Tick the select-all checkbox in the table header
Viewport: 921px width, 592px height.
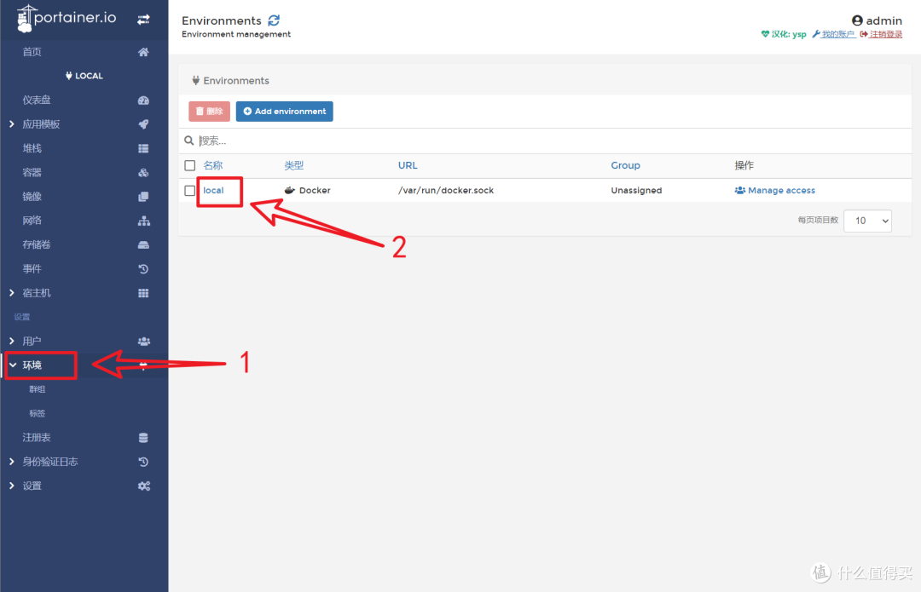[190, 166]
